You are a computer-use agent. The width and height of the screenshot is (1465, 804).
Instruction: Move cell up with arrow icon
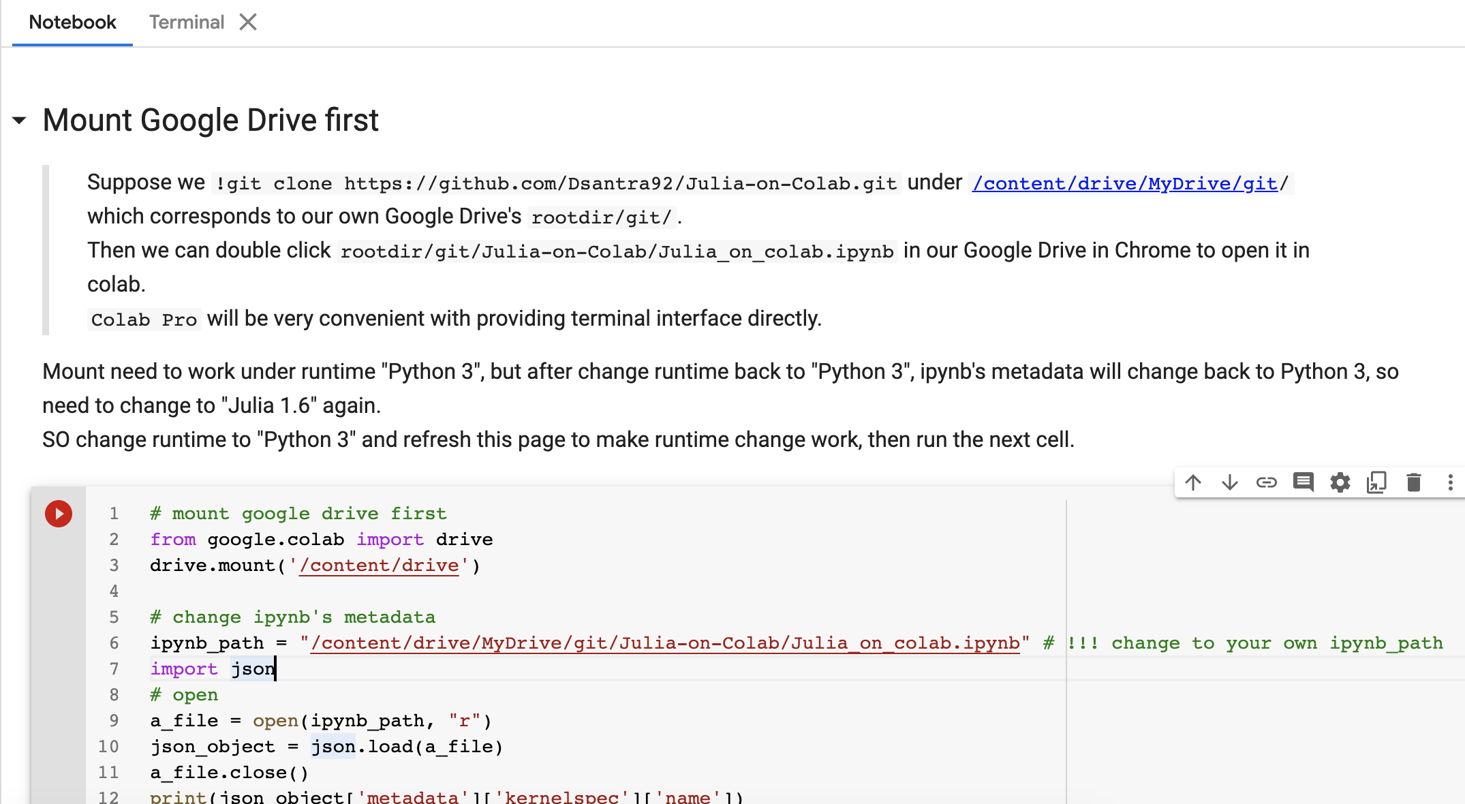click(1192, 483)
